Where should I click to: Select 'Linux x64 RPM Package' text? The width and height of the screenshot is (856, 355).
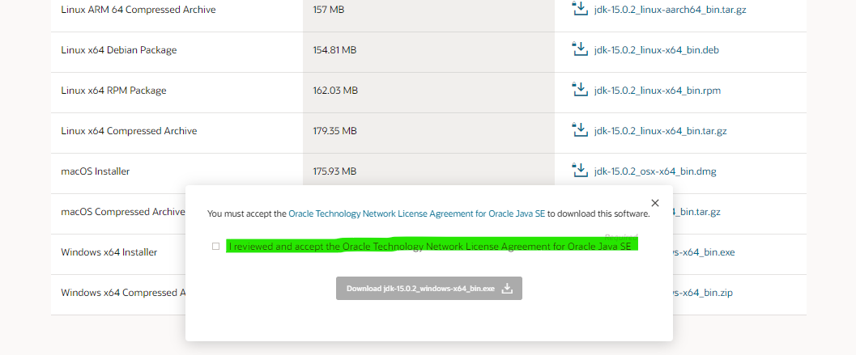(x=113, y=91)
